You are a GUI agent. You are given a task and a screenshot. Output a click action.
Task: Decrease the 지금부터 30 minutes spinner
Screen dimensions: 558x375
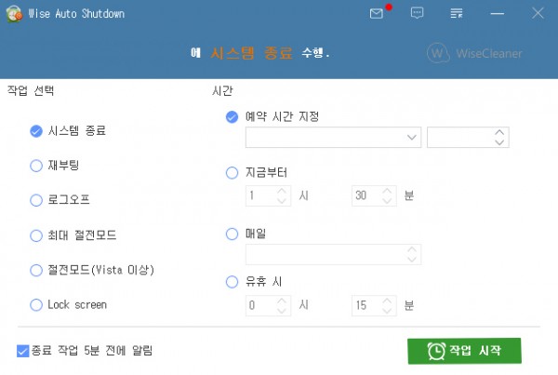tap(387, 200)
